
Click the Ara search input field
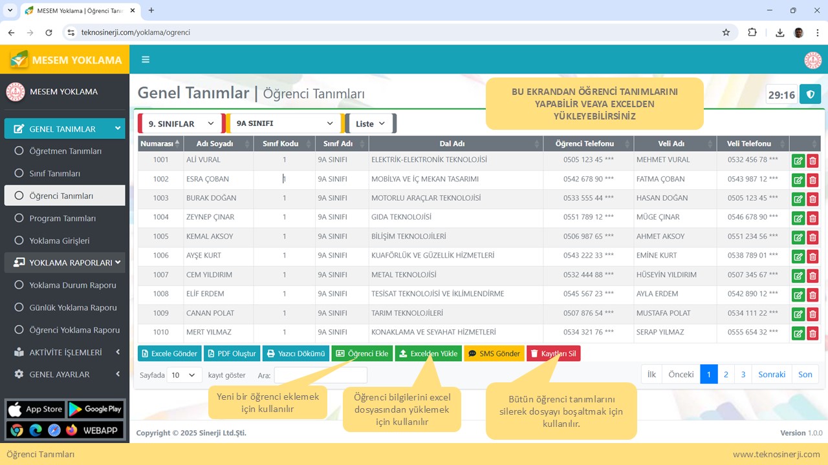320,375
